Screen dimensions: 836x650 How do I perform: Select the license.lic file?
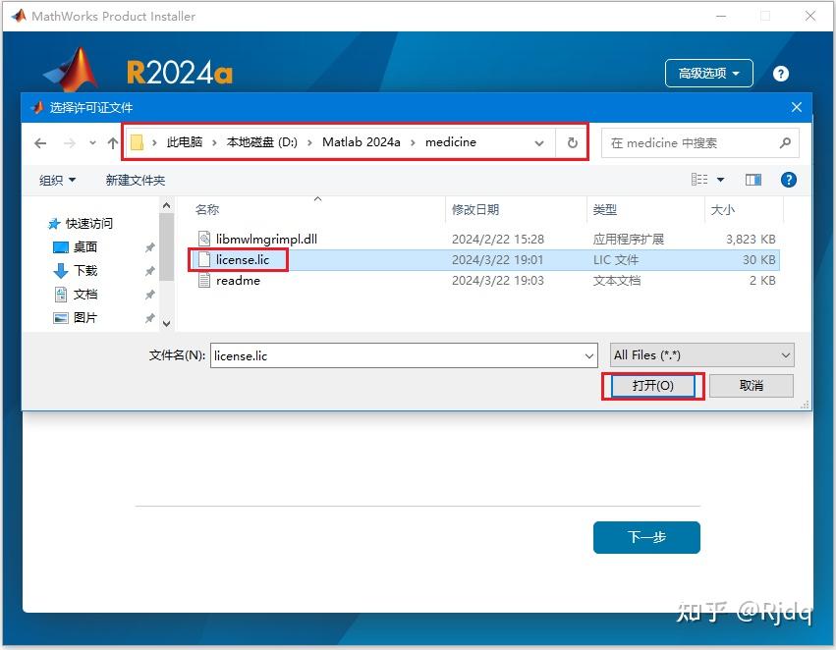tap(241, 259)
